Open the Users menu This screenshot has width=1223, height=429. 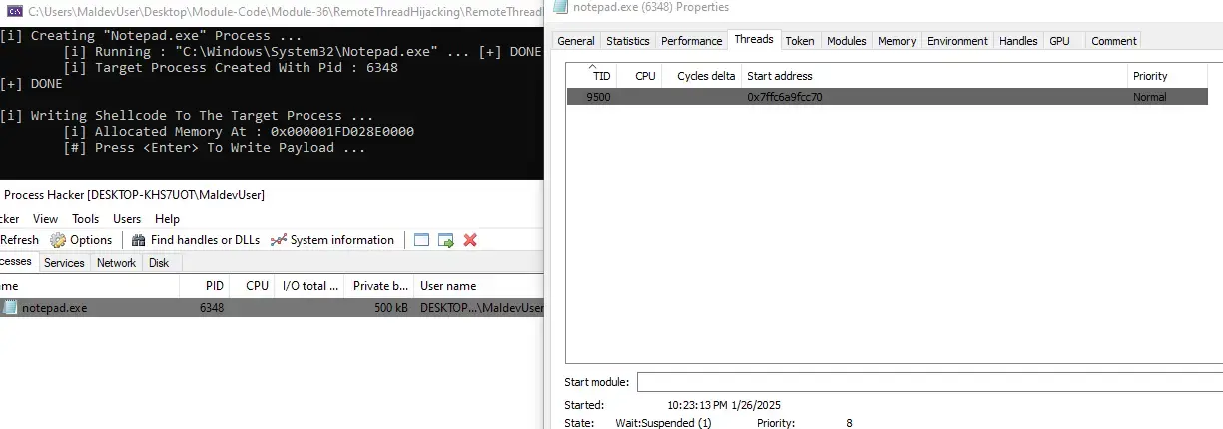[127, 219]
